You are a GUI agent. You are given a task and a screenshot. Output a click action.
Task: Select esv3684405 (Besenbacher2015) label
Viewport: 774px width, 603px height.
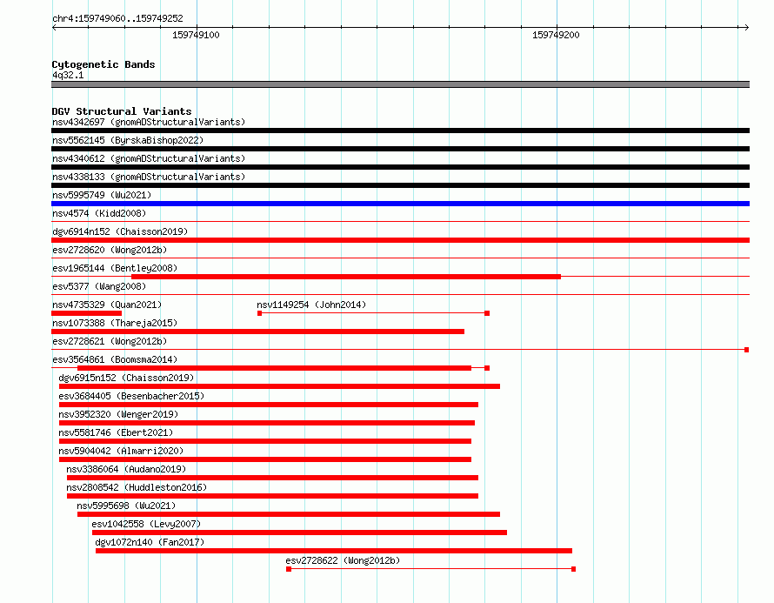pyautogui.click(x=131, y=396)
